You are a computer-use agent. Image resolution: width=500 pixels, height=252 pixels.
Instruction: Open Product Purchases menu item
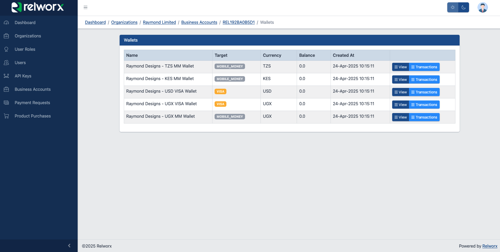(x=39, y=116)
